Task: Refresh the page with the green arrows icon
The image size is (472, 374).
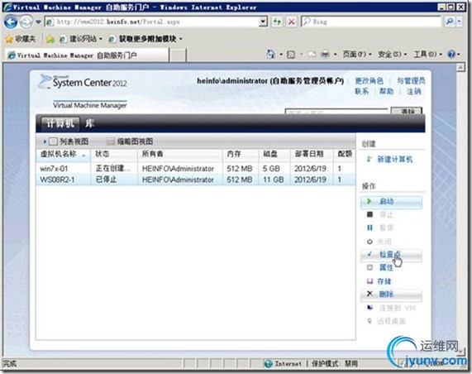Action: (277, 22)
